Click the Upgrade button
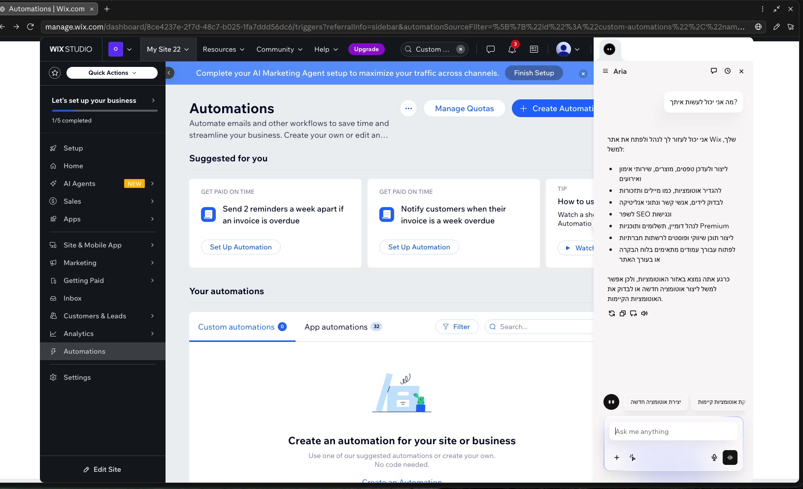 pos(367,49)
